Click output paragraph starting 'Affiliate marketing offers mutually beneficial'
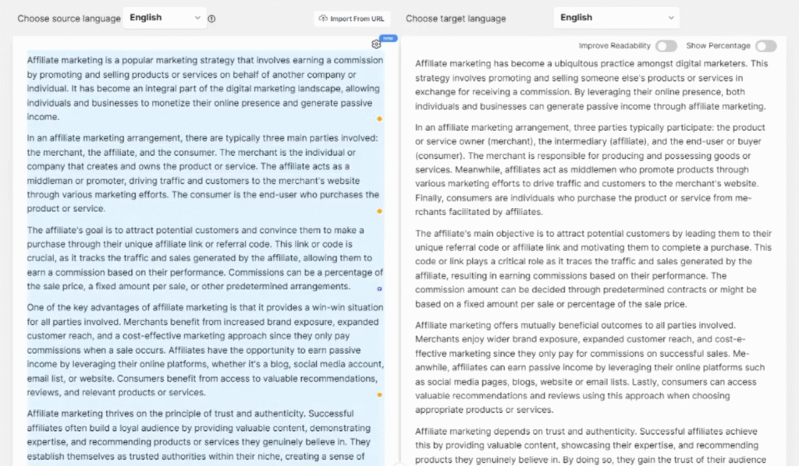The width and height of the screenshot is (799, 466). click(x=590, y=367)
